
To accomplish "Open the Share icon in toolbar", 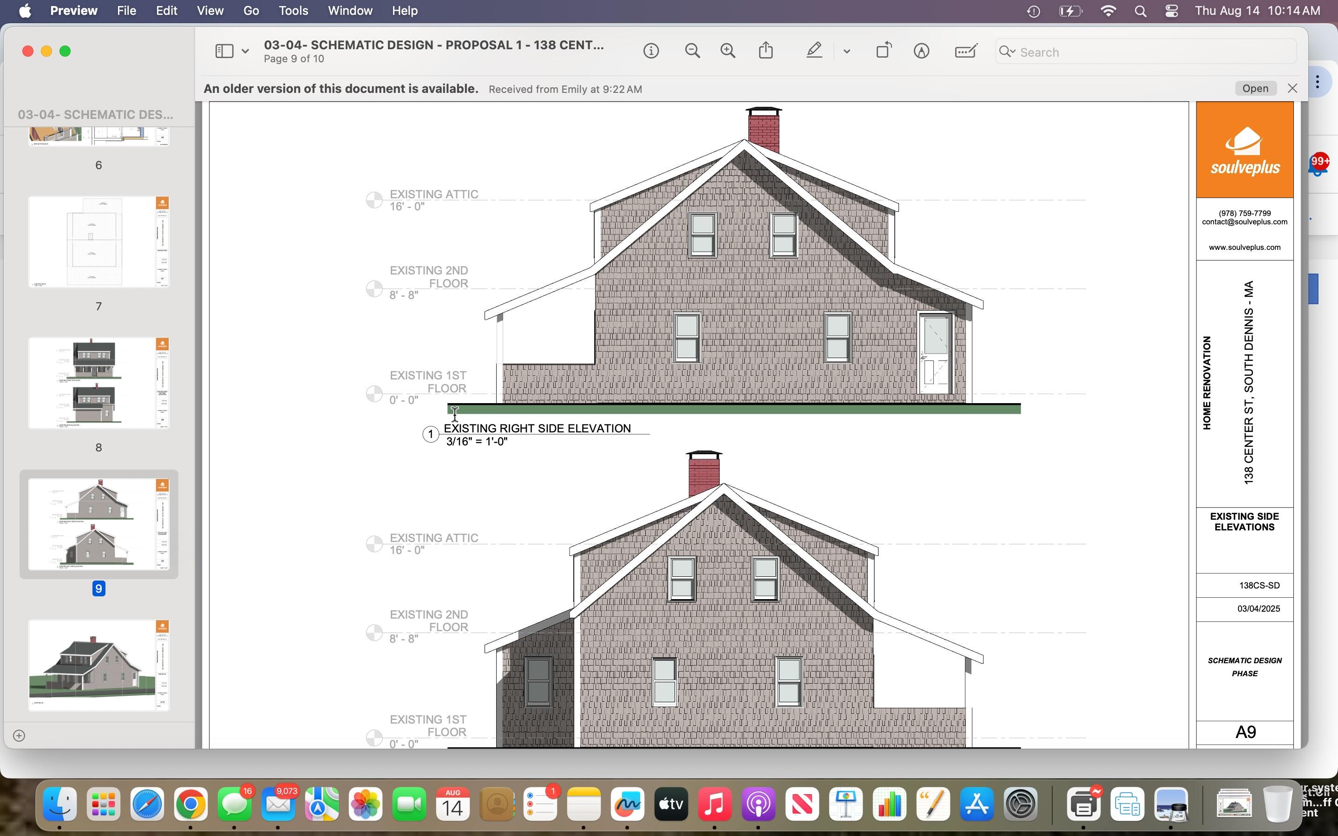I will pos(766,51).
